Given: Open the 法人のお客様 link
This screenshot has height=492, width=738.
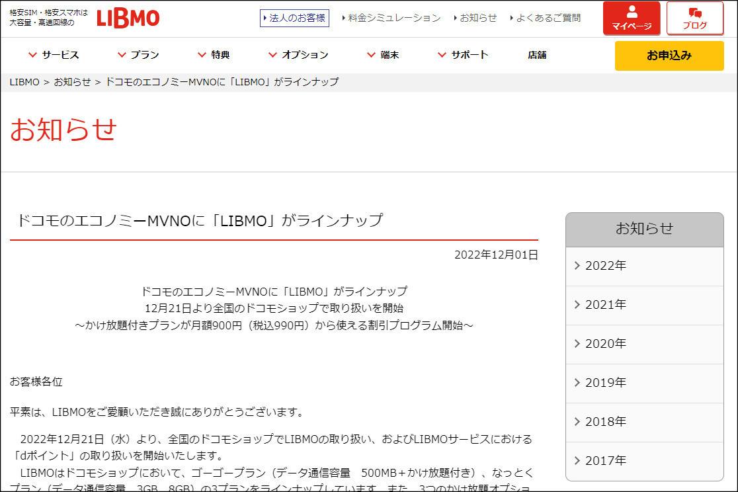Looking at the screenshot, I should click(x=295, y=18).
